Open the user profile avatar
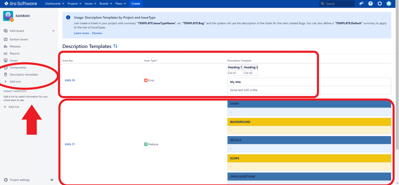Screen dimensions: 399x185 point(389,4)
